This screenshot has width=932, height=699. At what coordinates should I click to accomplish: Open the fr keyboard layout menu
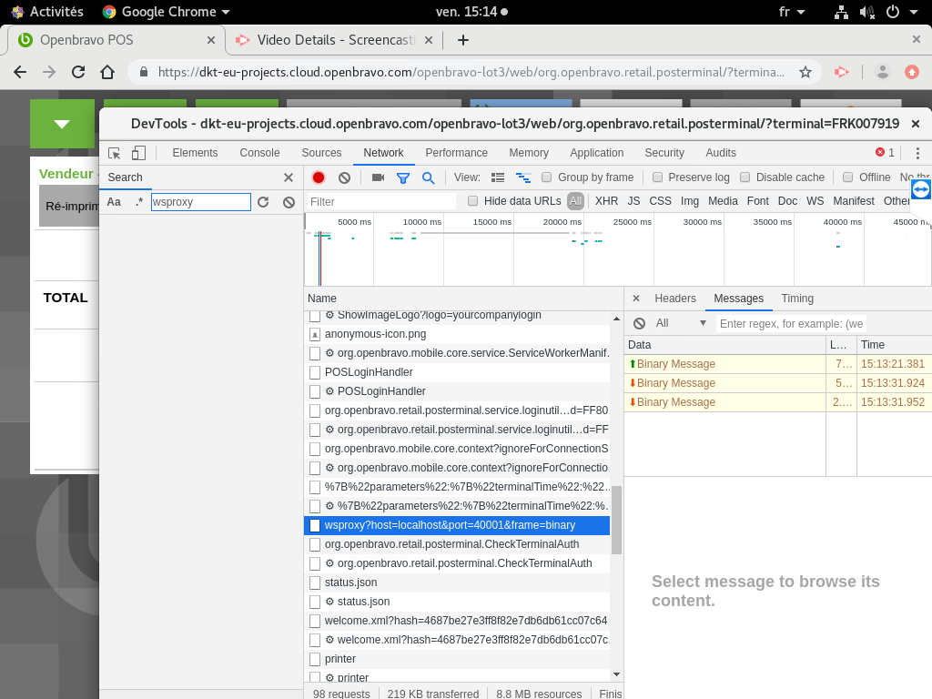(792, 12)
